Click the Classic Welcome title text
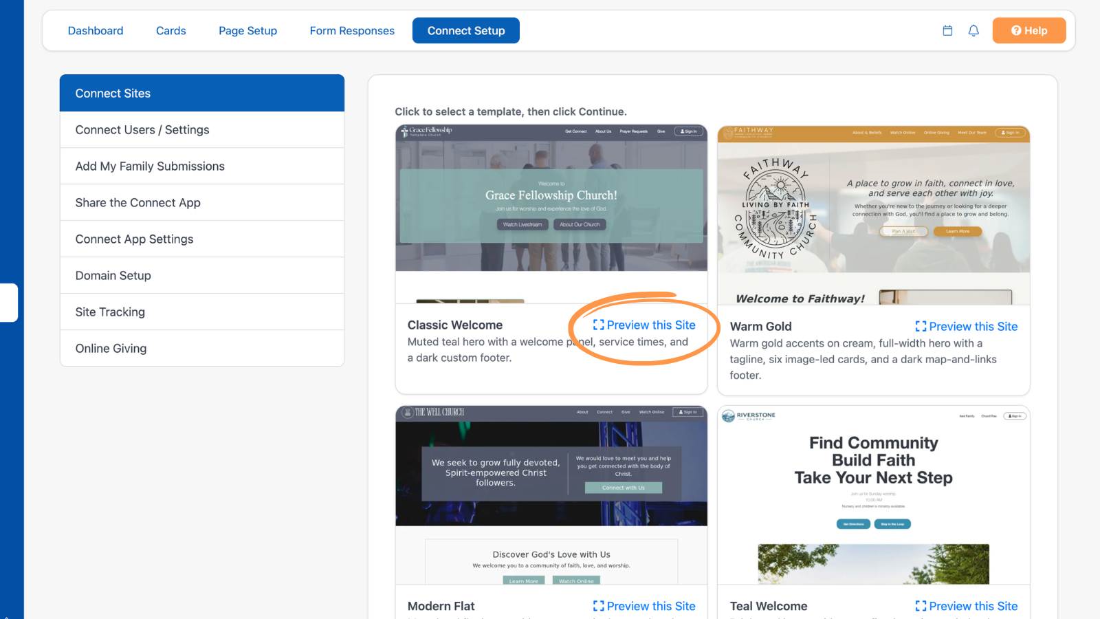The height and width of the screenshot is (619, 1100). pos(455,325)
